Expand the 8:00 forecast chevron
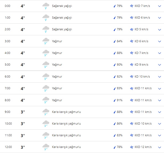Viewport: 164px width, 153px height. click(159, 100)
